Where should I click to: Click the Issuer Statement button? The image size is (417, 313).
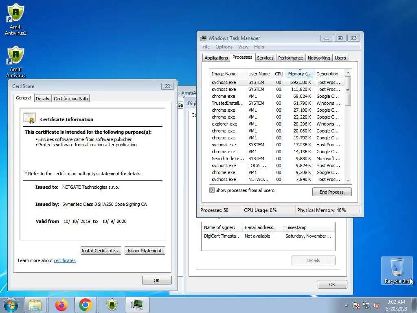pos(145,251)
